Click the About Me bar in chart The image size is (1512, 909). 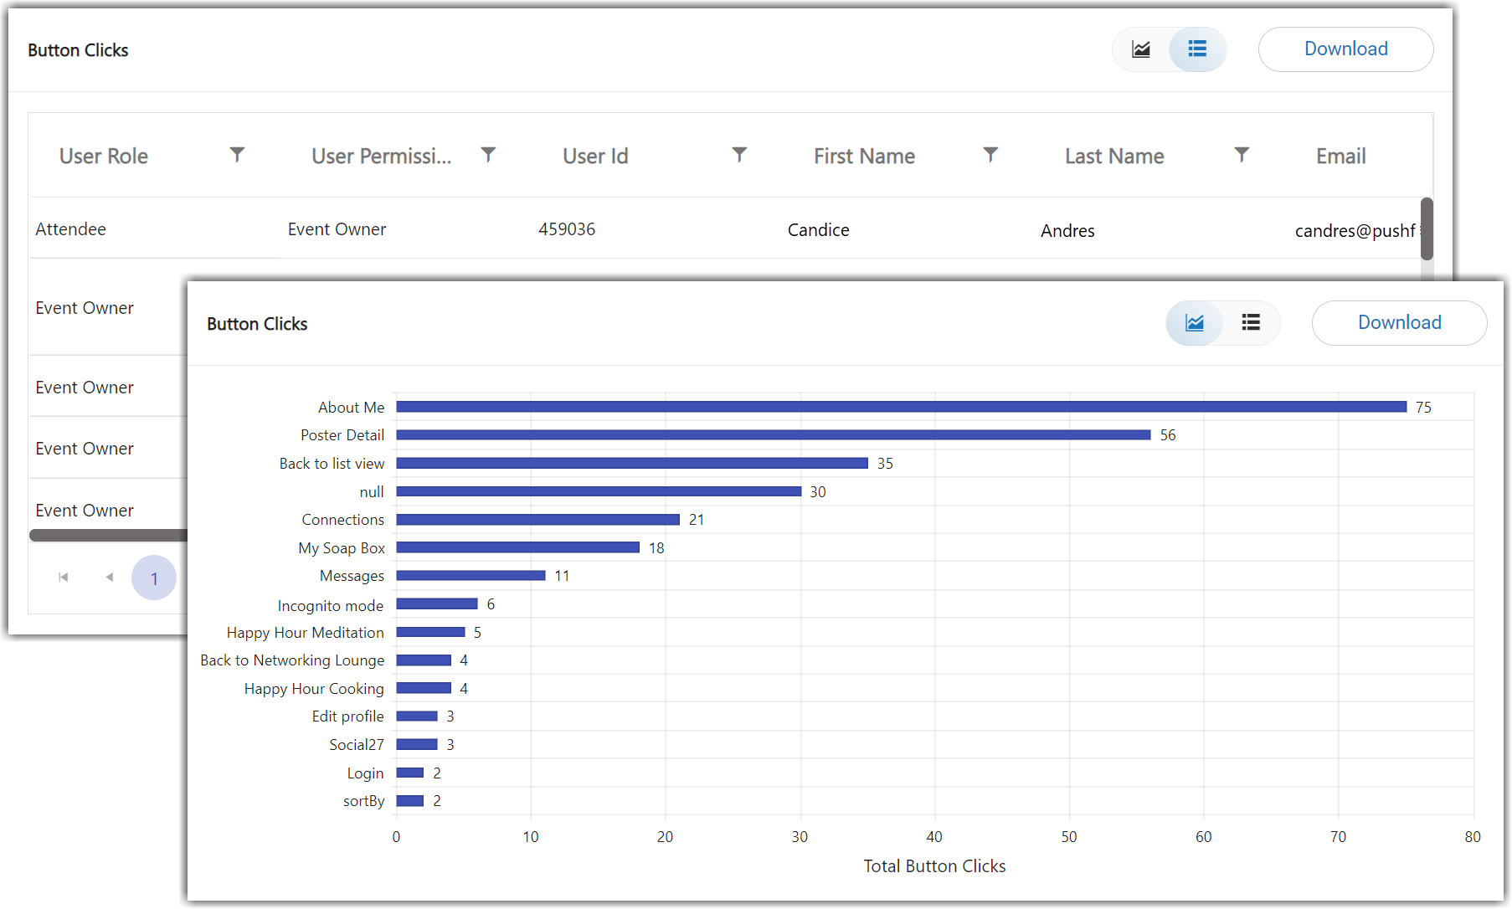click(901, 407)
